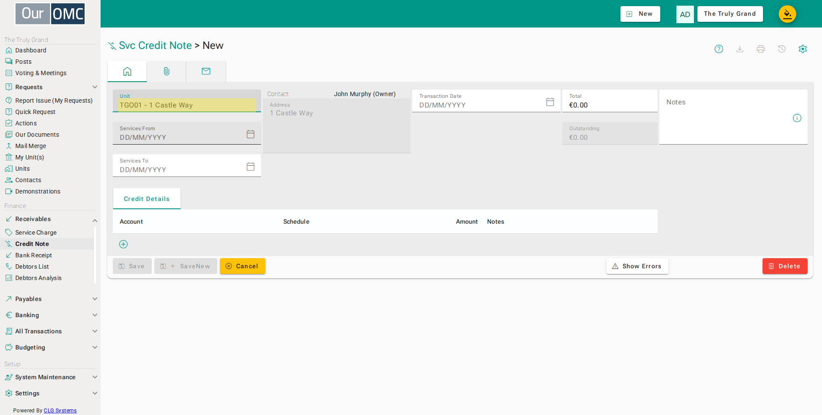Select the Credit Details tab
This screenshot has width=822, height=415.
(146, 199)
